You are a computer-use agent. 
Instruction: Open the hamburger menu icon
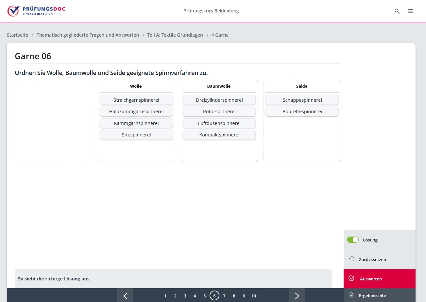pos(410,11)
